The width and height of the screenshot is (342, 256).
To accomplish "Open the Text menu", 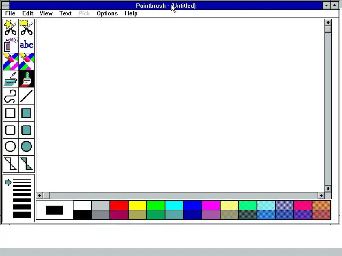I will pos(65,14).
